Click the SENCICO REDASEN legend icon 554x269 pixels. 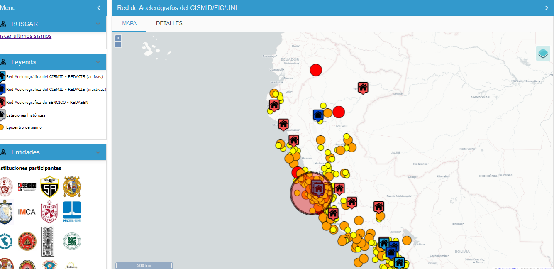pos(2,102)
